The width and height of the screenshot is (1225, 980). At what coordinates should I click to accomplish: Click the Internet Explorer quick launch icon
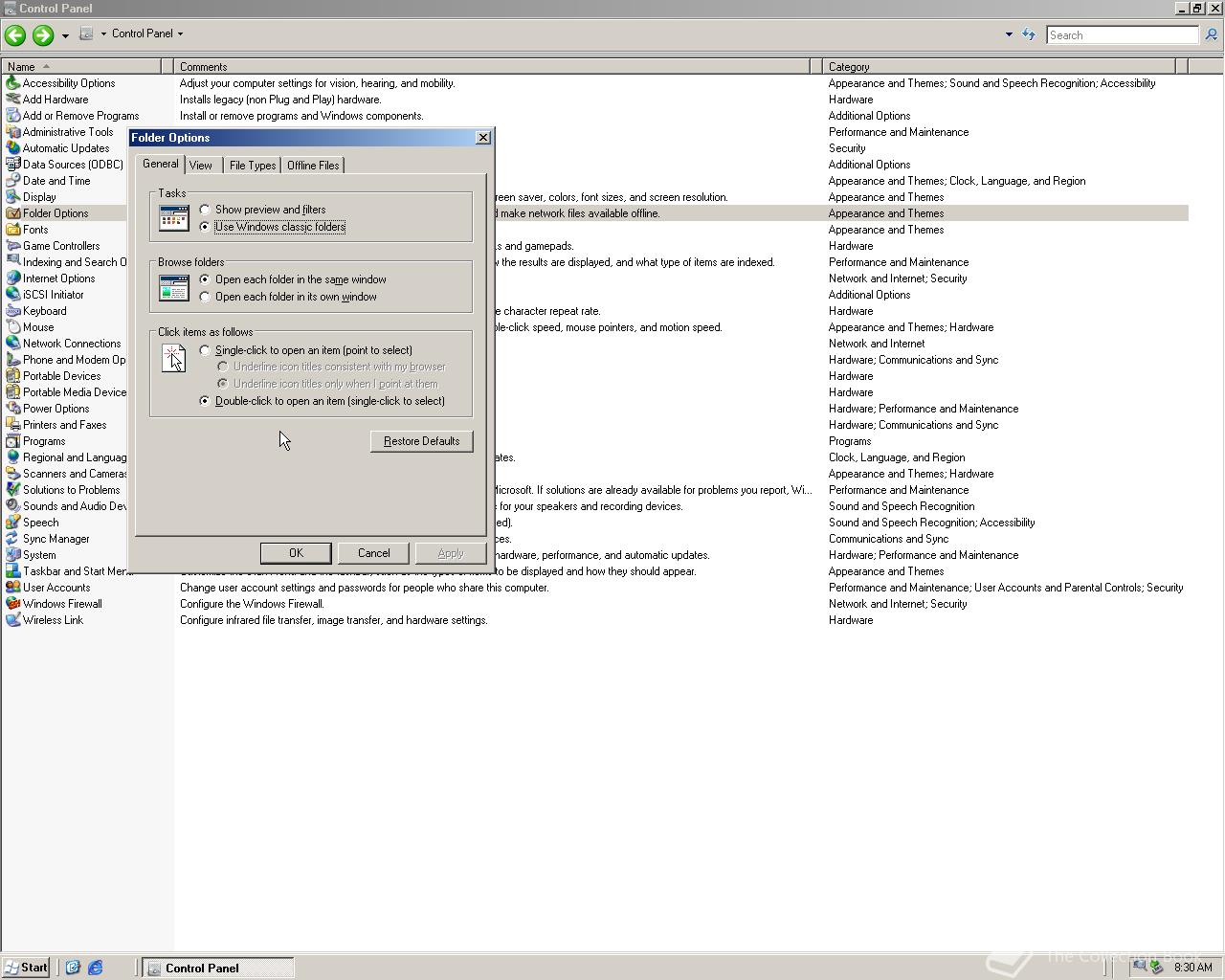pos(95,968)
